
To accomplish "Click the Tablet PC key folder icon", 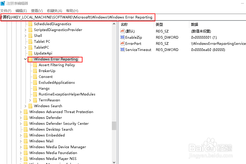I will point(31,42).
